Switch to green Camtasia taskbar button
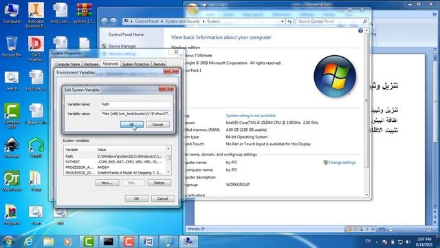The image size is (440, 248). 89,242
